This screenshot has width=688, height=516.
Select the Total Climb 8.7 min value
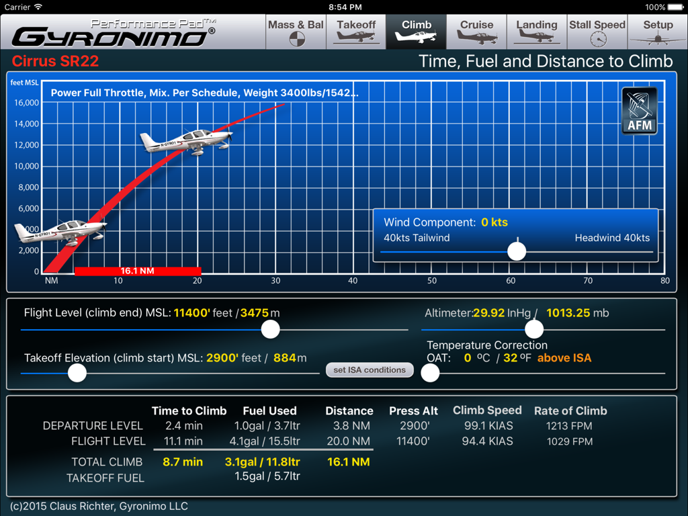tap(181, 462)
